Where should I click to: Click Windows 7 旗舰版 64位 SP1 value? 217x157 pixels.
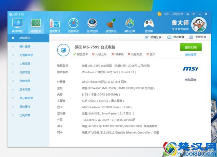(109, 72)
